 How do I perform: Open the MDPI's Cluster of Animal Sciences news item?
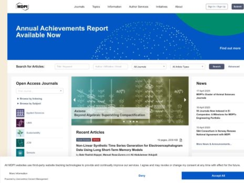point(216,96)
